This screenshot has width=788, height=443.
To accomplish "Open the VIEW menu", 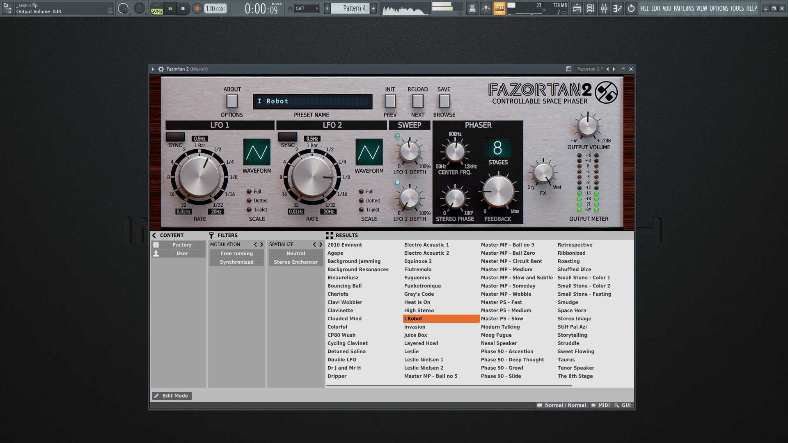I will point(702,8).
